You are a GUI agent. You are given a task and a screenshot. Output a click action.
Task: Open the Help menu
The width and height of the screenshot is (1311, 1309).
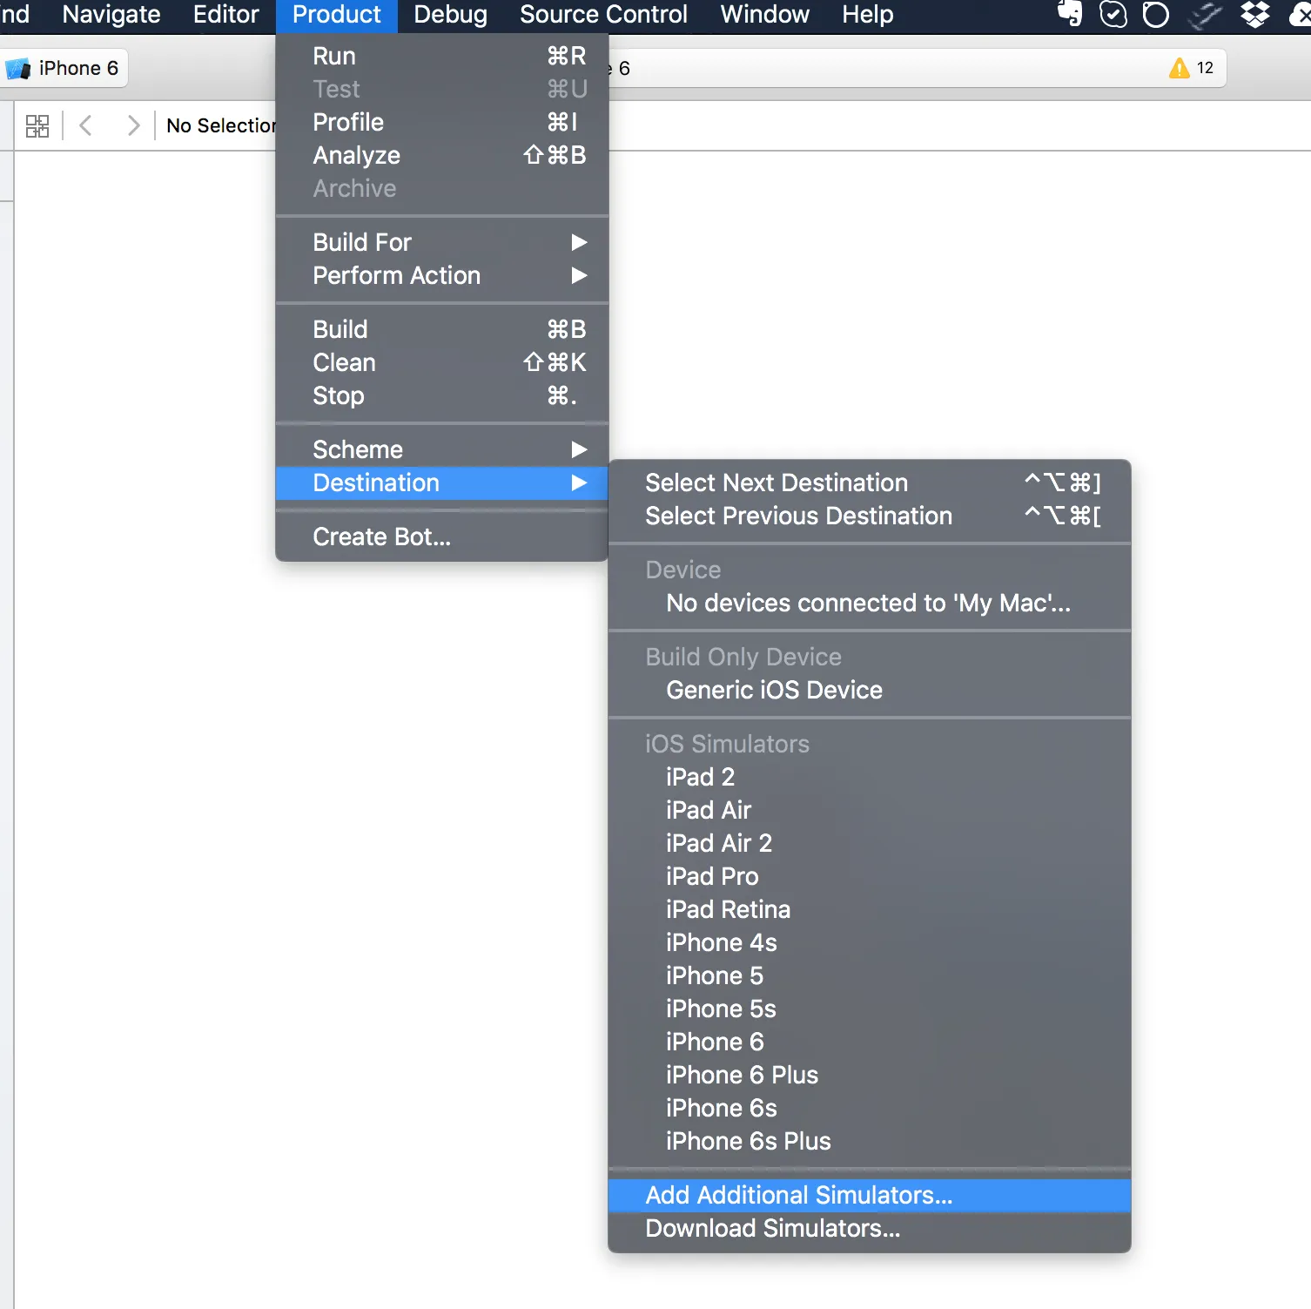click(868, 15)
